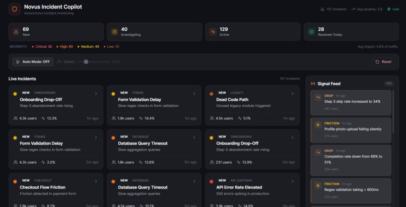The height and width of the screenshot is (207, 406).
Task: Select the 40 Investigating stat card
Action: pyautogui.click(x=154, y=32)
